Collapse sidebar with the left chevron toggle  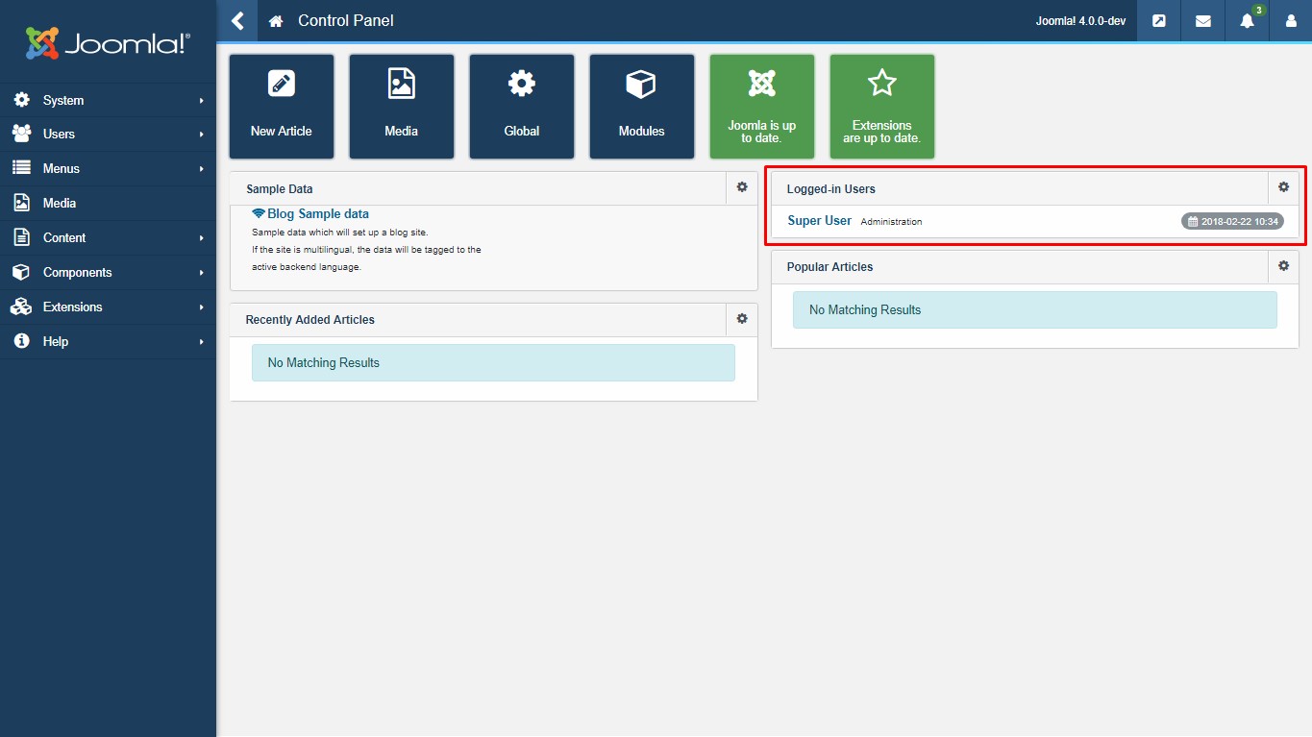(237, 20)
